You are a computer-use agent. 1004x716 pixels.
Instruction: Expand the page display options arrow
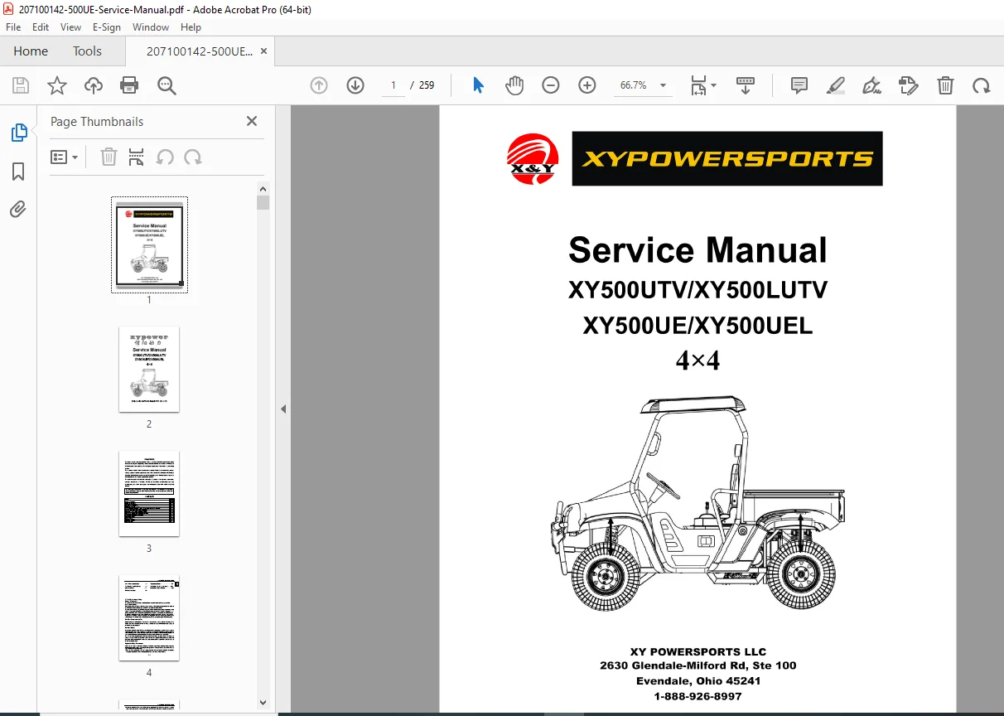[714, 85]
